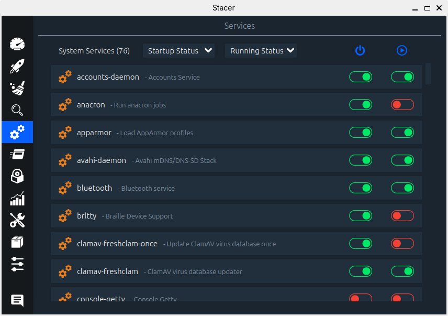Select the Services tab in sidebar
Image resolution: width=448 pixels, height=316 pixels.
click(17, 132)
